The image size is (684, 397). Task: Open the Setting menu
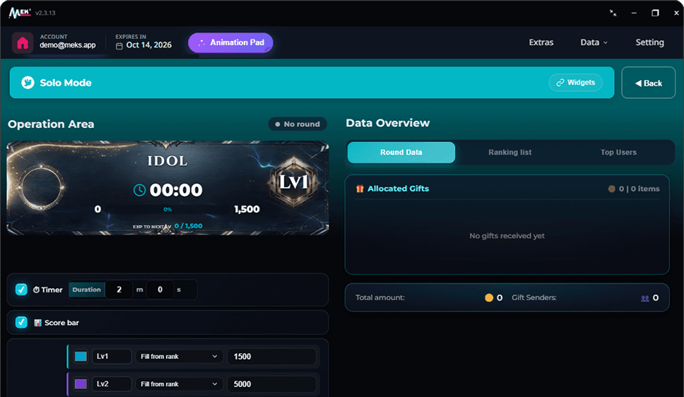point(649,42)
